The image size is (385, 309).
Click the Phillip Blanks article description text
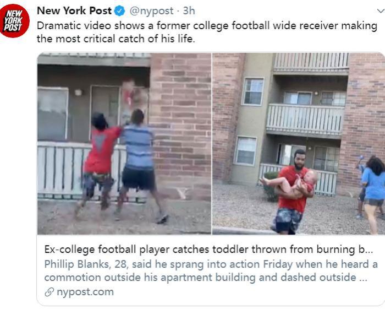pos(211,271)
